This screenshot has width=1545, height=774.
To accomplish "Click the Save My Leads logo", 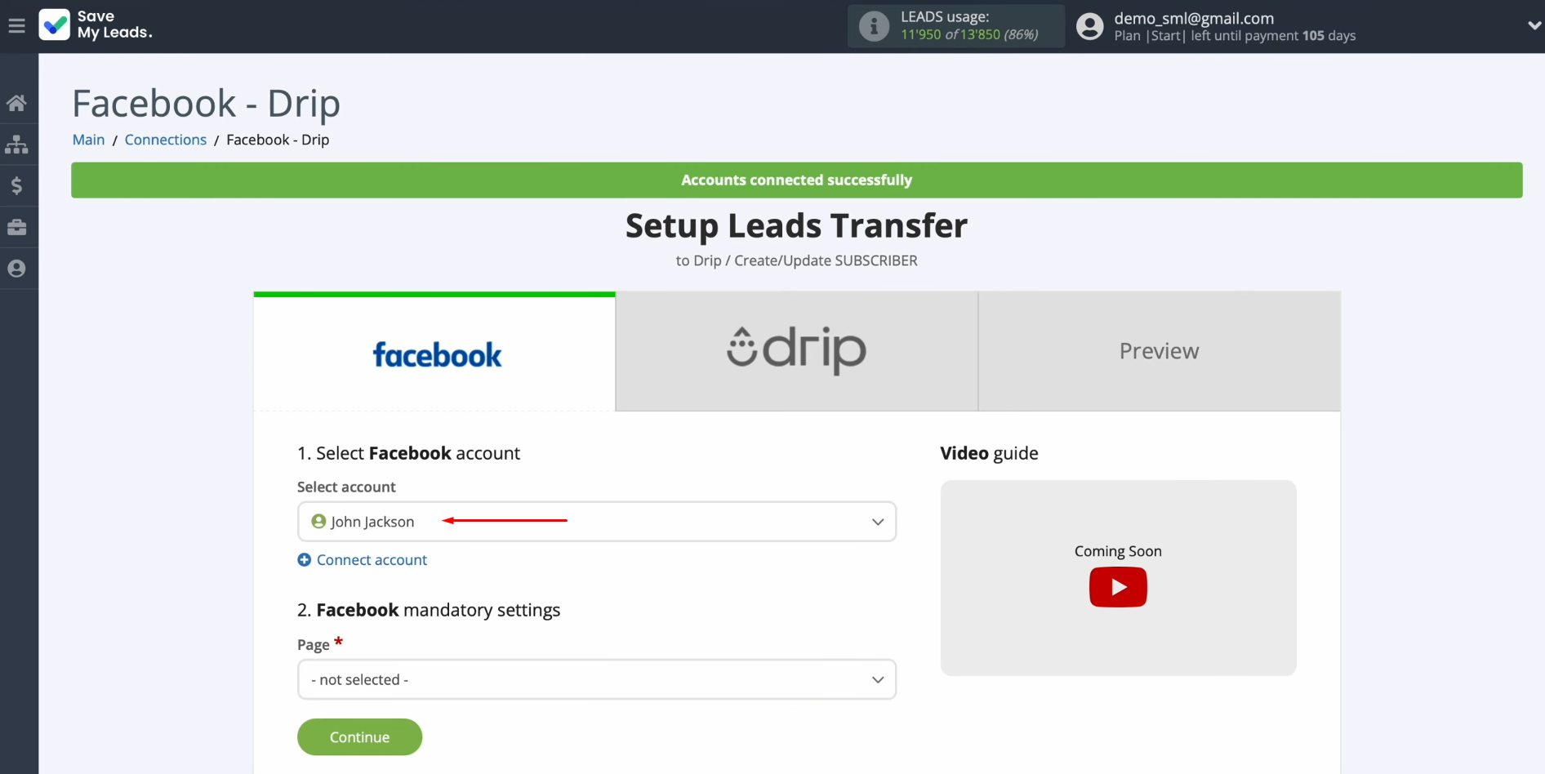I will (x=96, y=25).
